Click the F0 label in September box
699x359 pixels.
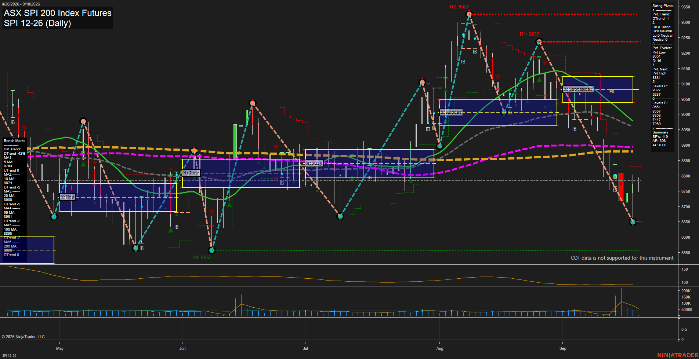point(612,92)
